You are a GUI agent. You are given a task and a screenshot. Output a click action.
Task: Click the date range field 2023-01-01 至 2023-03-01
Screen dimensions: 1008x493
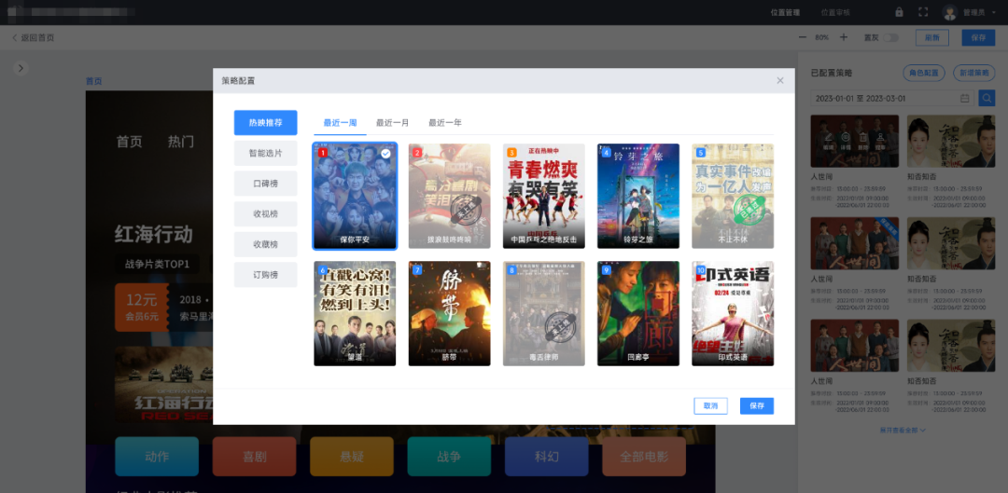point(892,98)
